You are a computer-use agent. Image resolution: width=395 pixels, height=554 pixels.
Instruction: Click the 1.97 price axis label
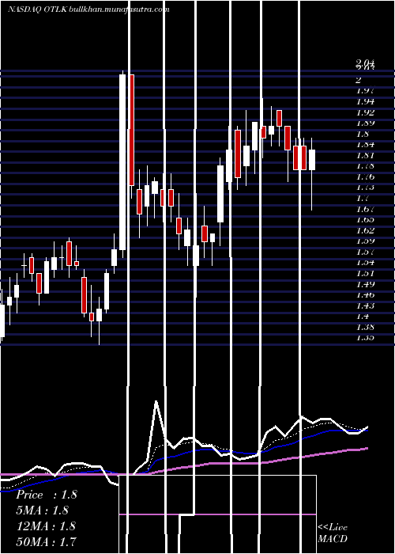tap(365, 90)
